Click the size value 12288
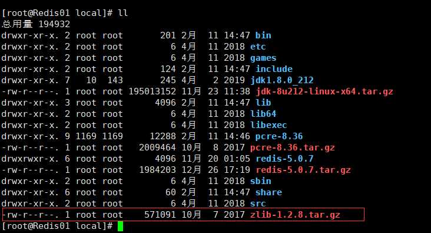 pos(163,136)
